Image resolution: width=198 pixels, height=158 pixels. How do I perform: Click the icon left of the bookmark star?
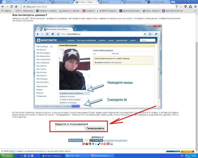click(177, 6)
